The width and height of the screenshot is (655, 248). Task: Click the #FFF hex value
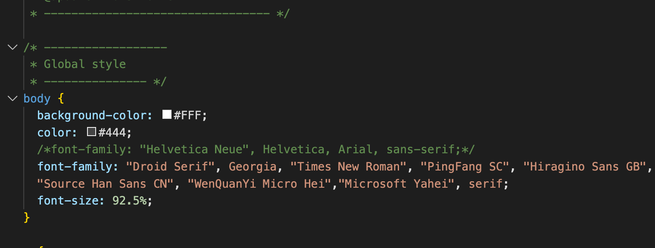click(x=188, y=115)
